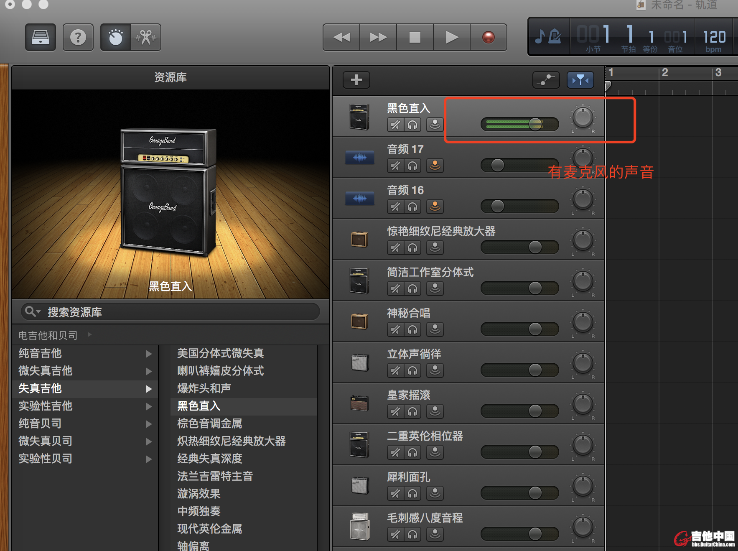Add a new track with plus button
This screenshot has width=738, height=551.
click(356, 79)
